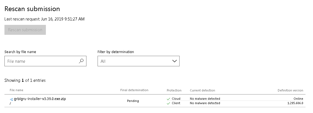Sort by Final determination column header

(134, 90)
